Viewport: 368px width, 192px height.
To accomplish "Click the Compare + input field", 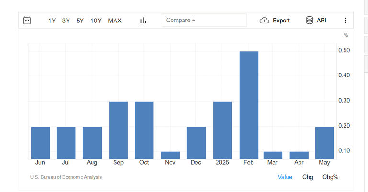I will pos(204,20).
